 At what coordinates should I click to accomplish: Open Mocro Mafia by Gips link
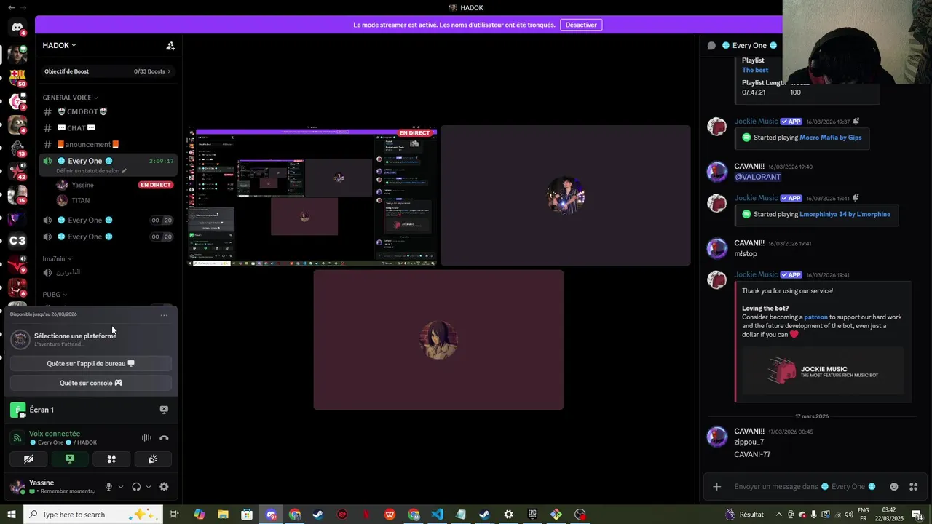(x=831, y=138)
